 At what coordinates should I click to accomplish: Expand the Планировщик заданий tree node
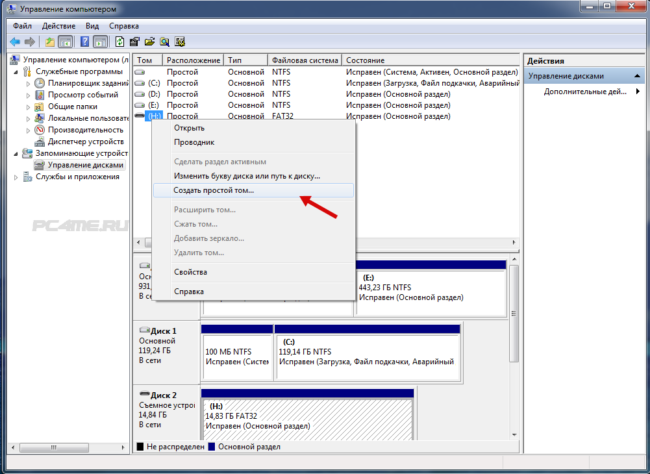pyautogui.click(x=28, y=83)
